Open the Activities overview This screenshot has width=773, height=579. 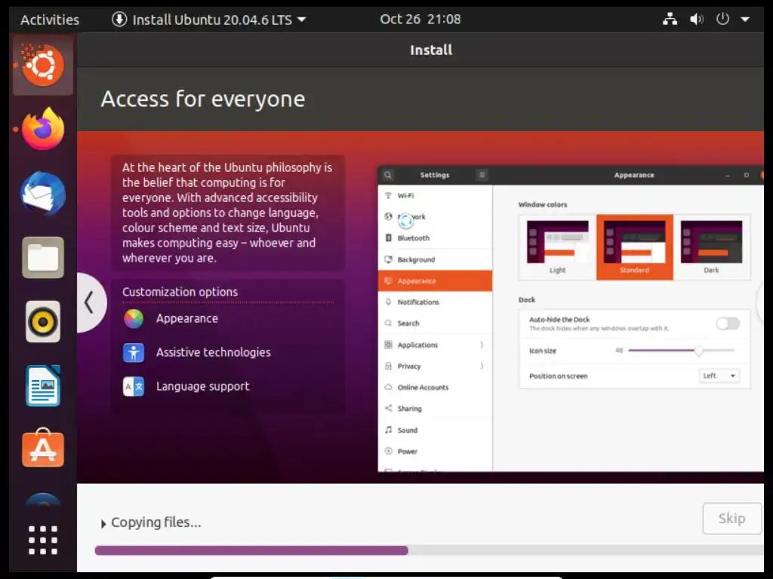click(50, 20)
